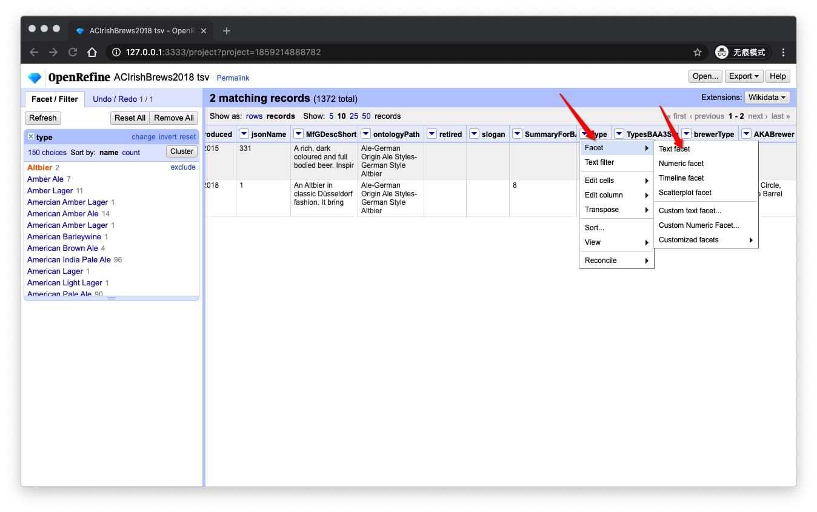The width and height of the screenshot is (817, 512).
Task: Pick Timeline facet from submenu
Action: click(706, 178)
